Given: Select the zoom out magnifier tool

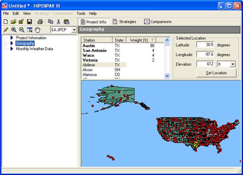Looking at the screenshot, I should (21, 30).
